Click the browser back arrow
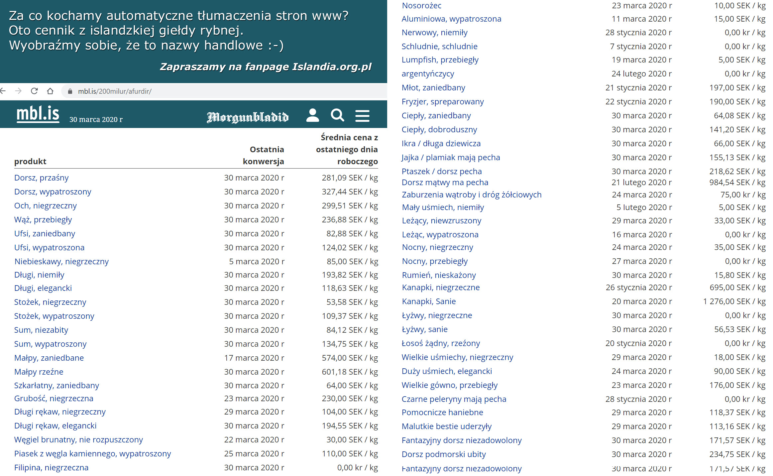Screen dimensions: 773x476 click(x=3, y=91)
